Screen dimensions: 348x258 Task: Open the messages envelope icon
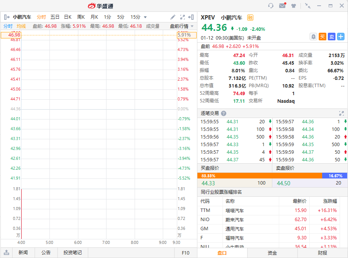[x=282, y=6]
